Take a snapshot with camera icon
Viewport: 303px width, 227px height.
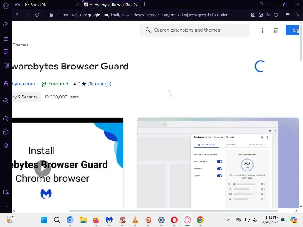click(261, 15)
